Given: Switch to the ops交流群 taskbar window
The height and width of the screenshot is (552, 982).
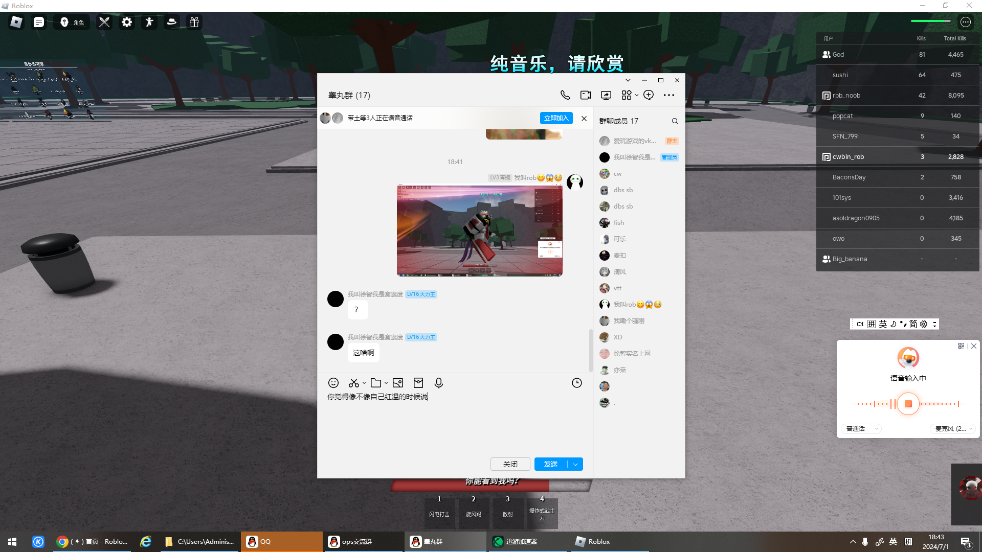Looking at the screenshot, I should point(363,542).
